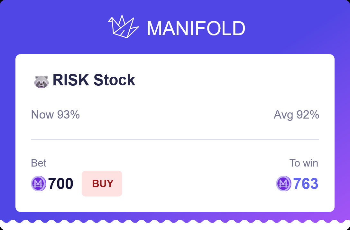Click the bet amount 700

coord(61,184)
